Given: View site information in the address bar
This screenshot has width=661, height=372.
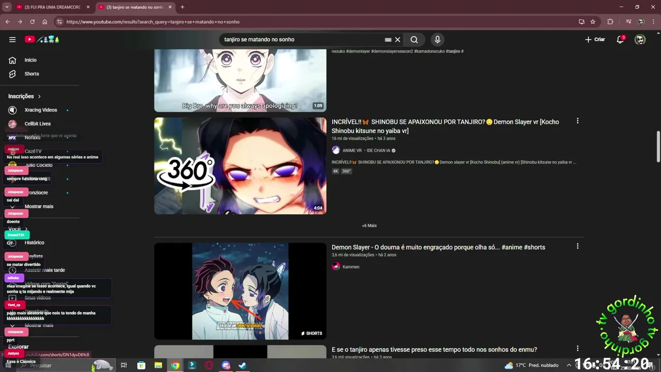Looking at the screenshot, I should click(59, 22).
